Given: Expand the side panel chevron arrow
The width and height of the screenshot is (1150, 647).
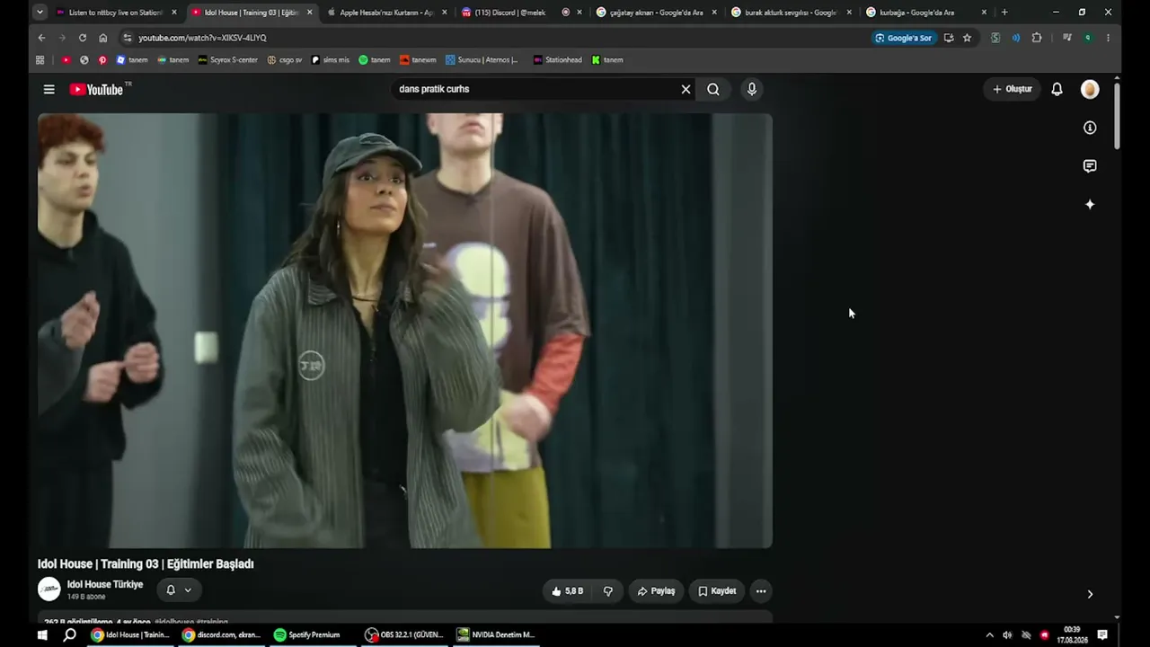Looking at the screenshot, I should (1090, 594).
